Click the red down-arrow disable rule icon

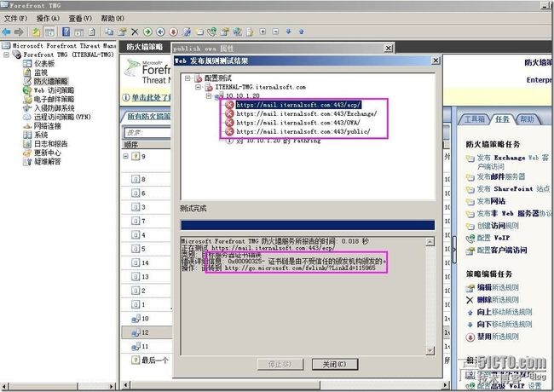click(173, 32)
